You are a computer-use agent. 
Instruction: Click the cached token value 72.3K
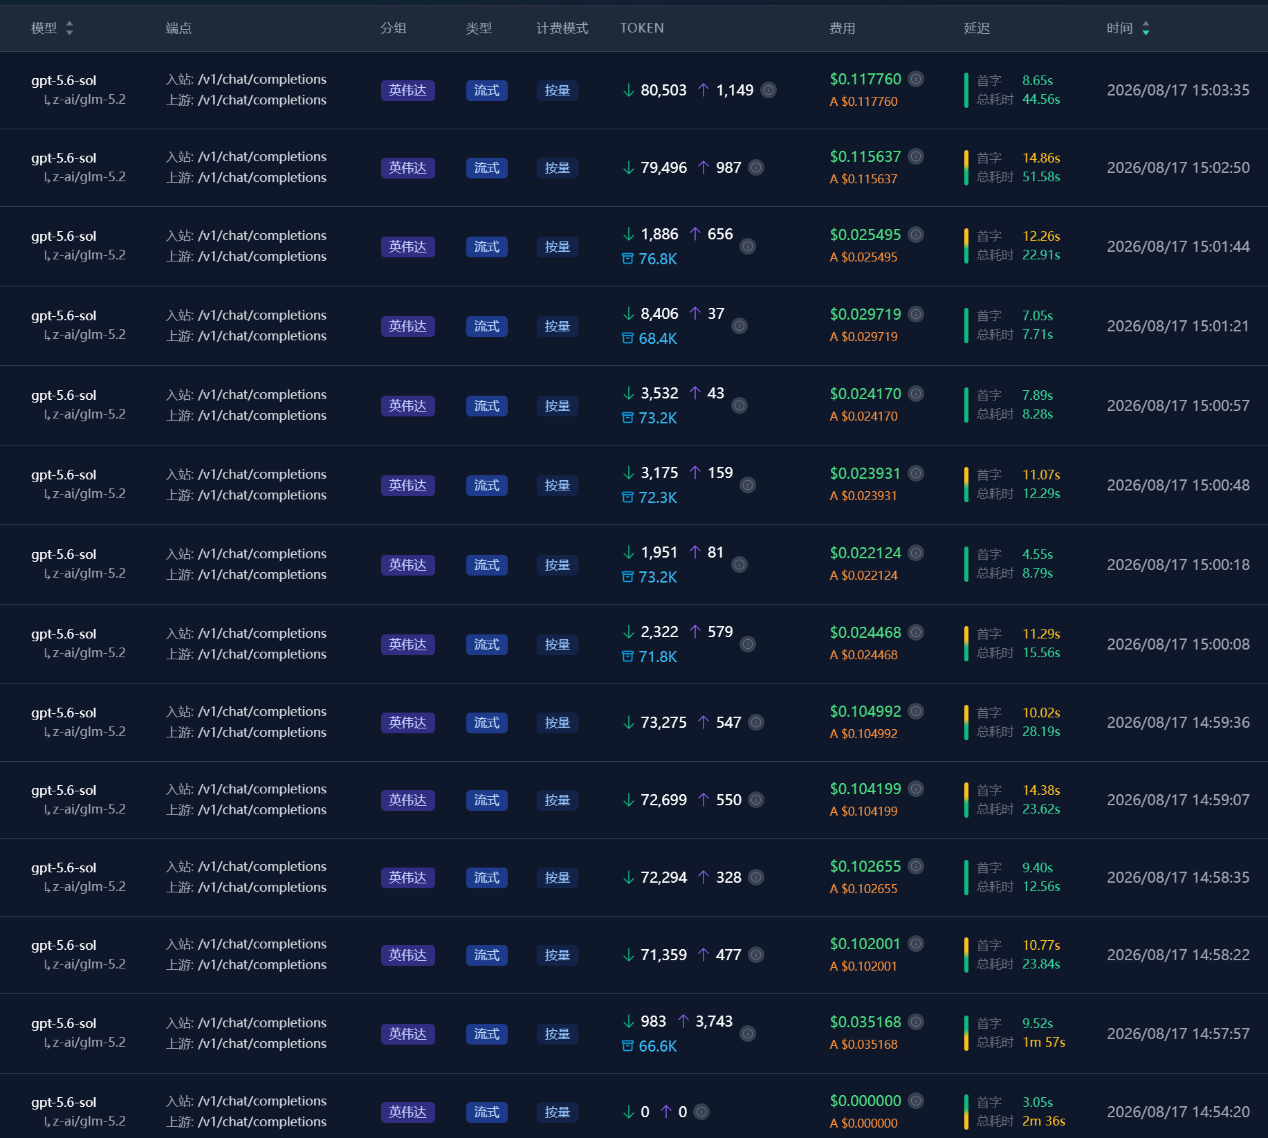coord(657,497)
